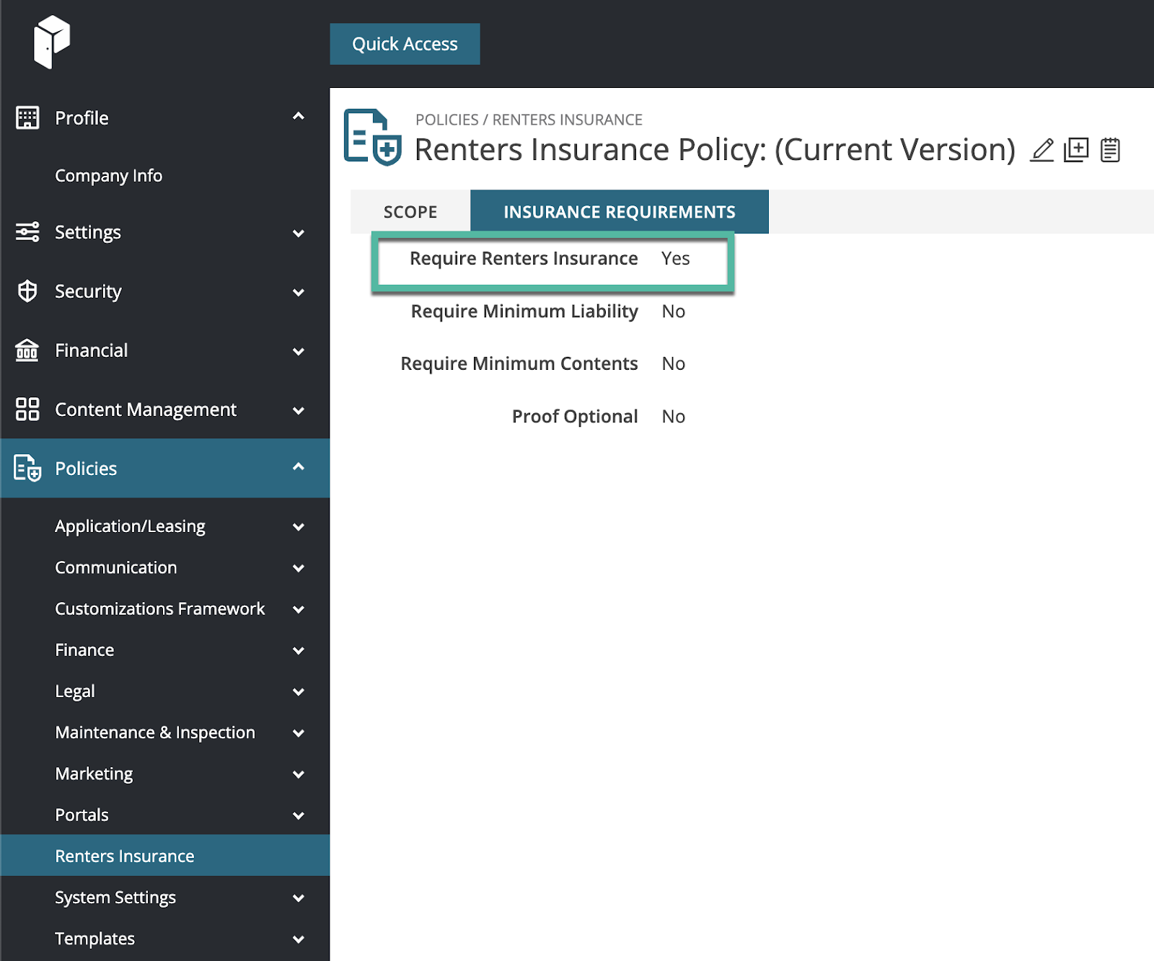This screenshot has height=961, width=1154.
Task: Click the pencil edit icon next to the title
Action: (x=1041, y=150)
